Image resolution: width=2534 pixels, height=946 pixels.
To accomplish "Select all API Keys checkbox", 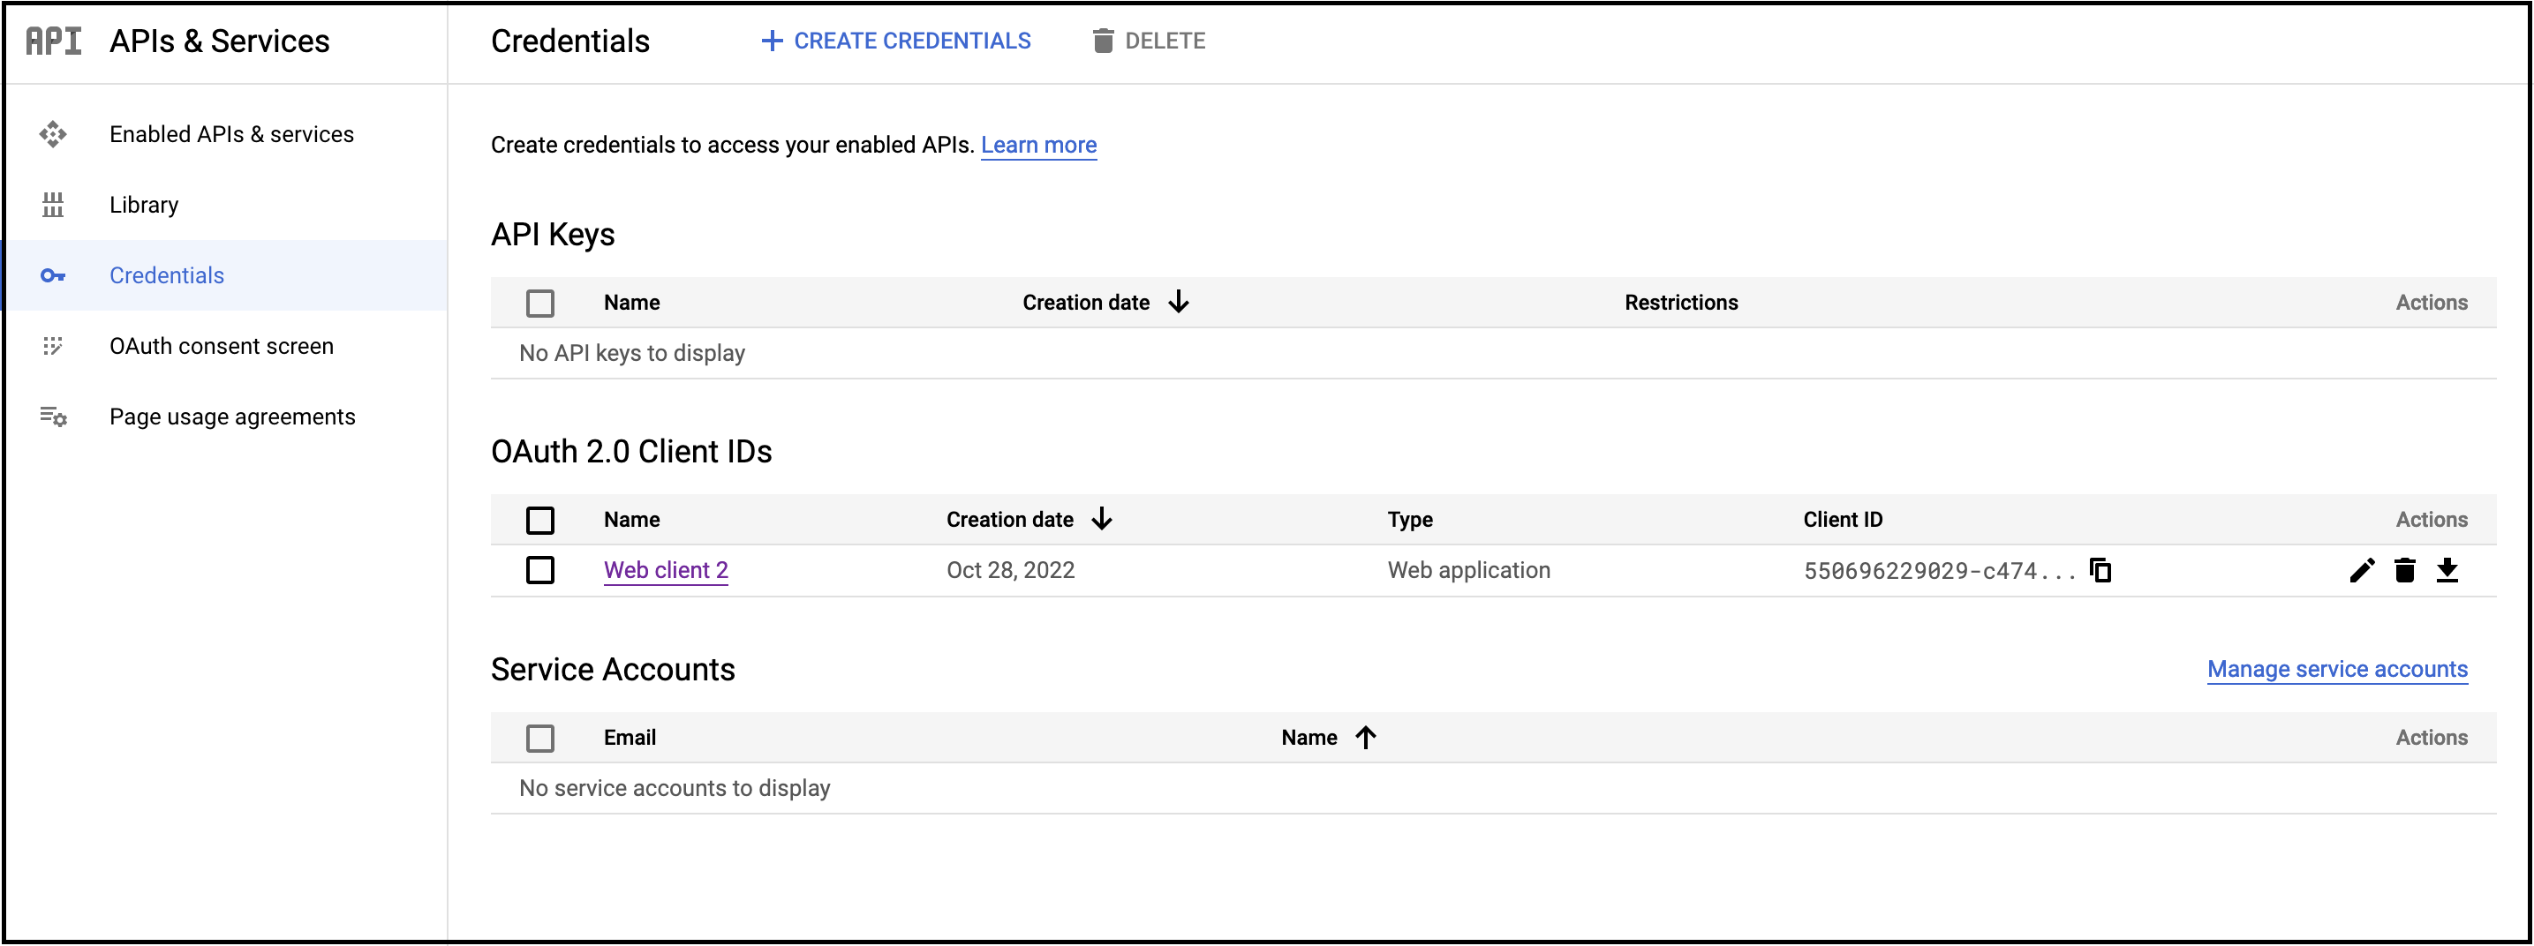I will [540, 303].
